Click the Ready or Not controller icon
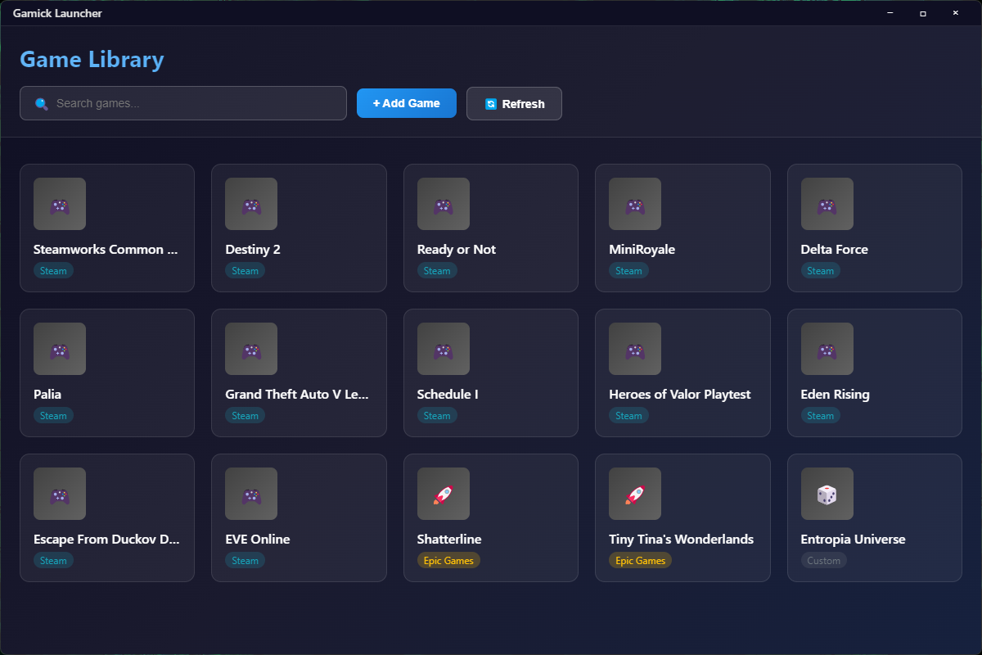The height and width of the screenshot is (655, 982). [x=444, y=204]
